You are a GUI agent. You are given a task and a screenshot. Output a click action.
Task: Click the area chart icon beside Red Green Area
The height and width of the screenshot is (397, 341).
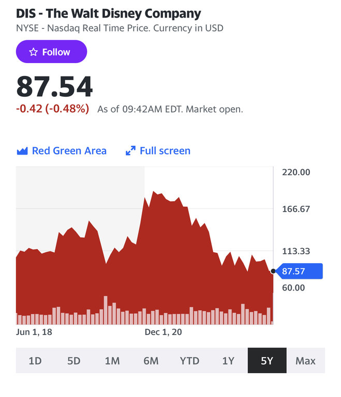[22, 151]
